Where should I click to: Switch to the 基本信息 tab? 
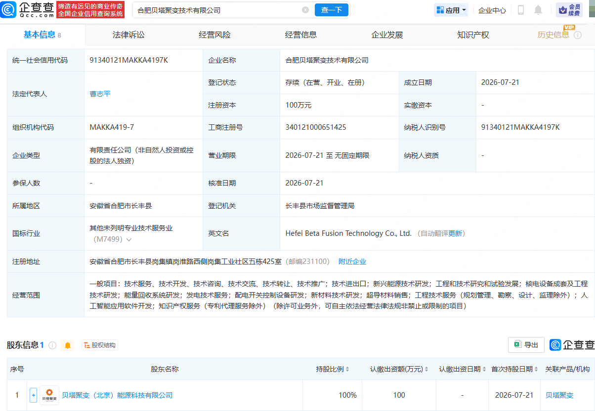(42, 35)
